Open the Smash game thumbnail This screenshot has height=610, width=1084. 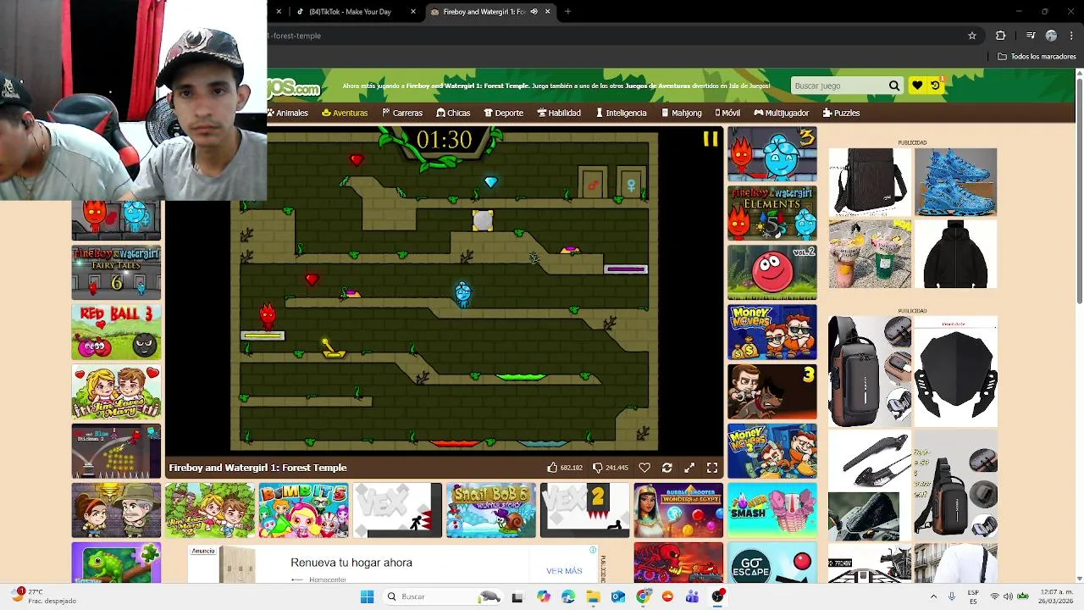(772, 510)
